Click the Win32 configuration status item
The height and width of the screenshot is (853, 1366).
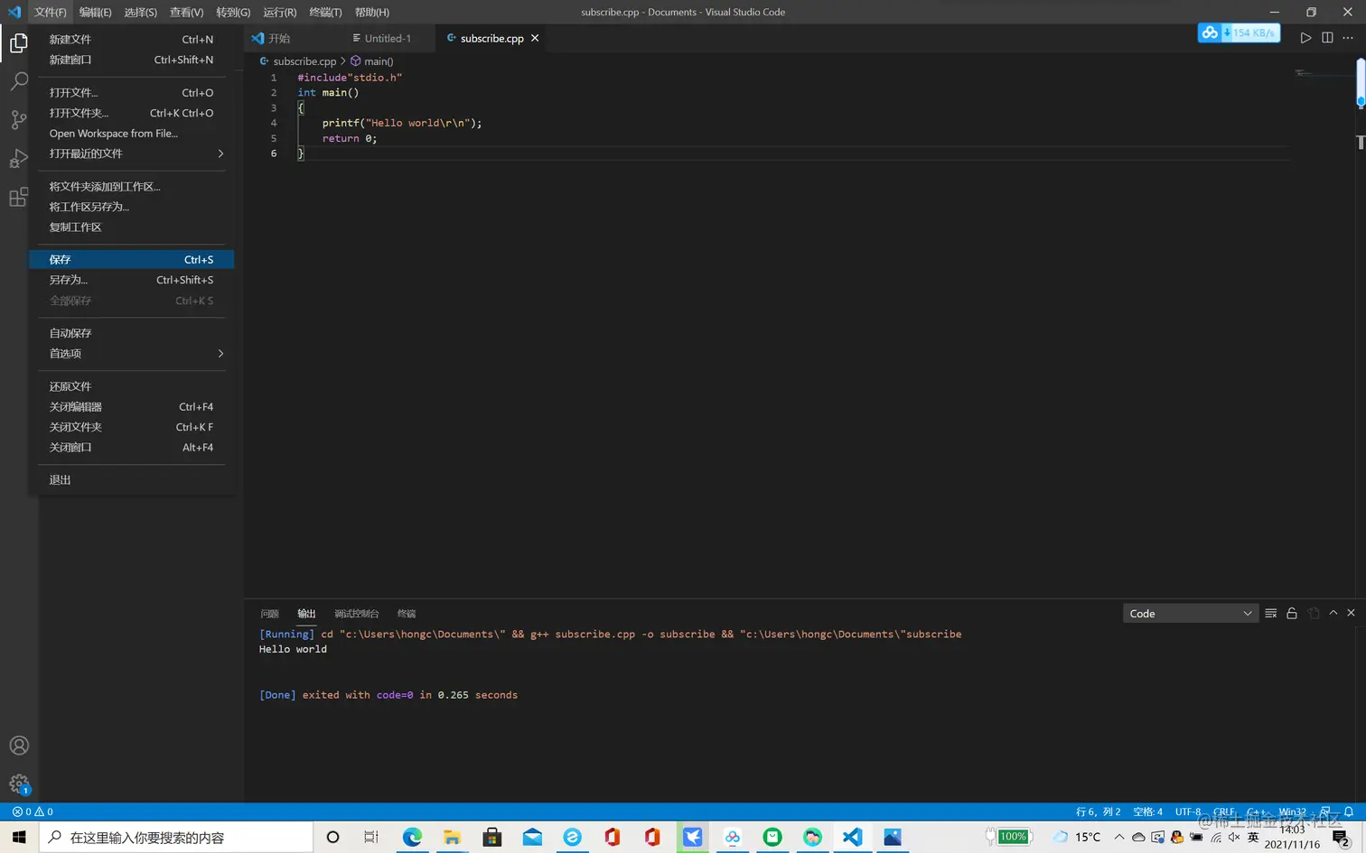pos(1292,811)
